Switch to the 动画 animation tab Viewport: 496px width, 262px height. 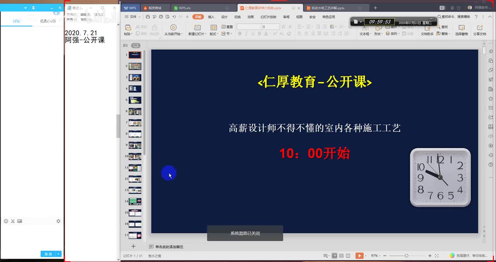251,17
